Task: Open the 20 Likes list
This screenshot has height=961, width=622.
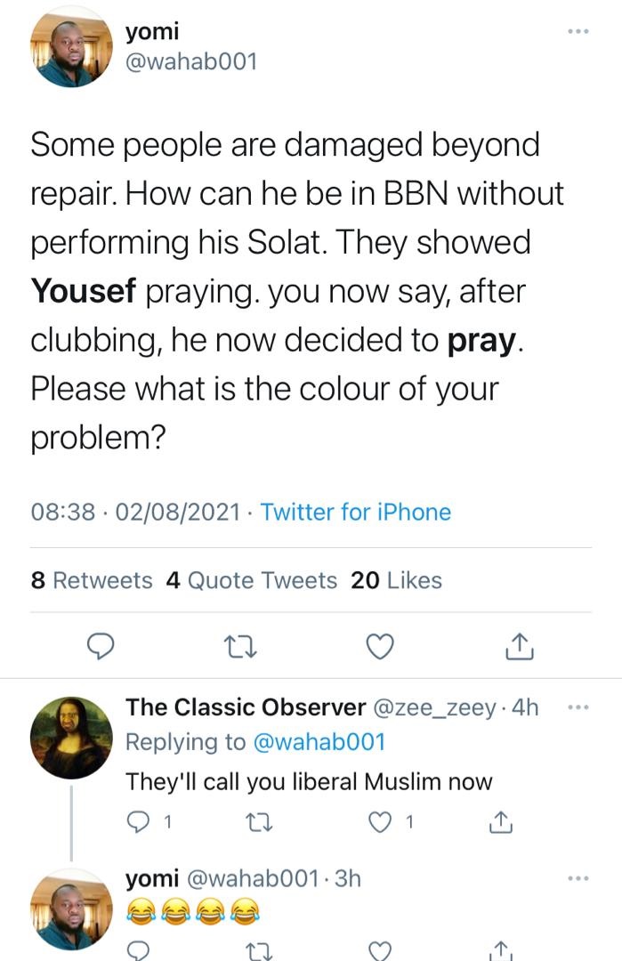Action: pos(397,581)
